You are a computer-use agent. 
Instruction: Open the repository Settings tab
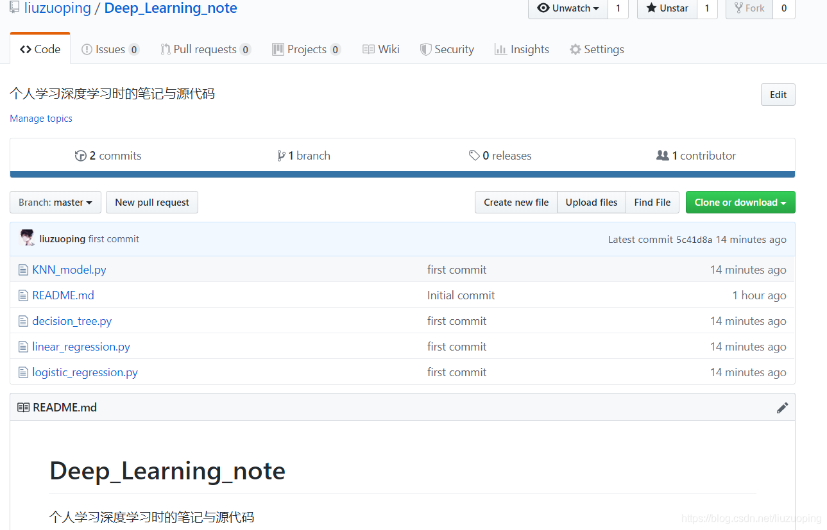pyautogui.click(x=597, y=49)
